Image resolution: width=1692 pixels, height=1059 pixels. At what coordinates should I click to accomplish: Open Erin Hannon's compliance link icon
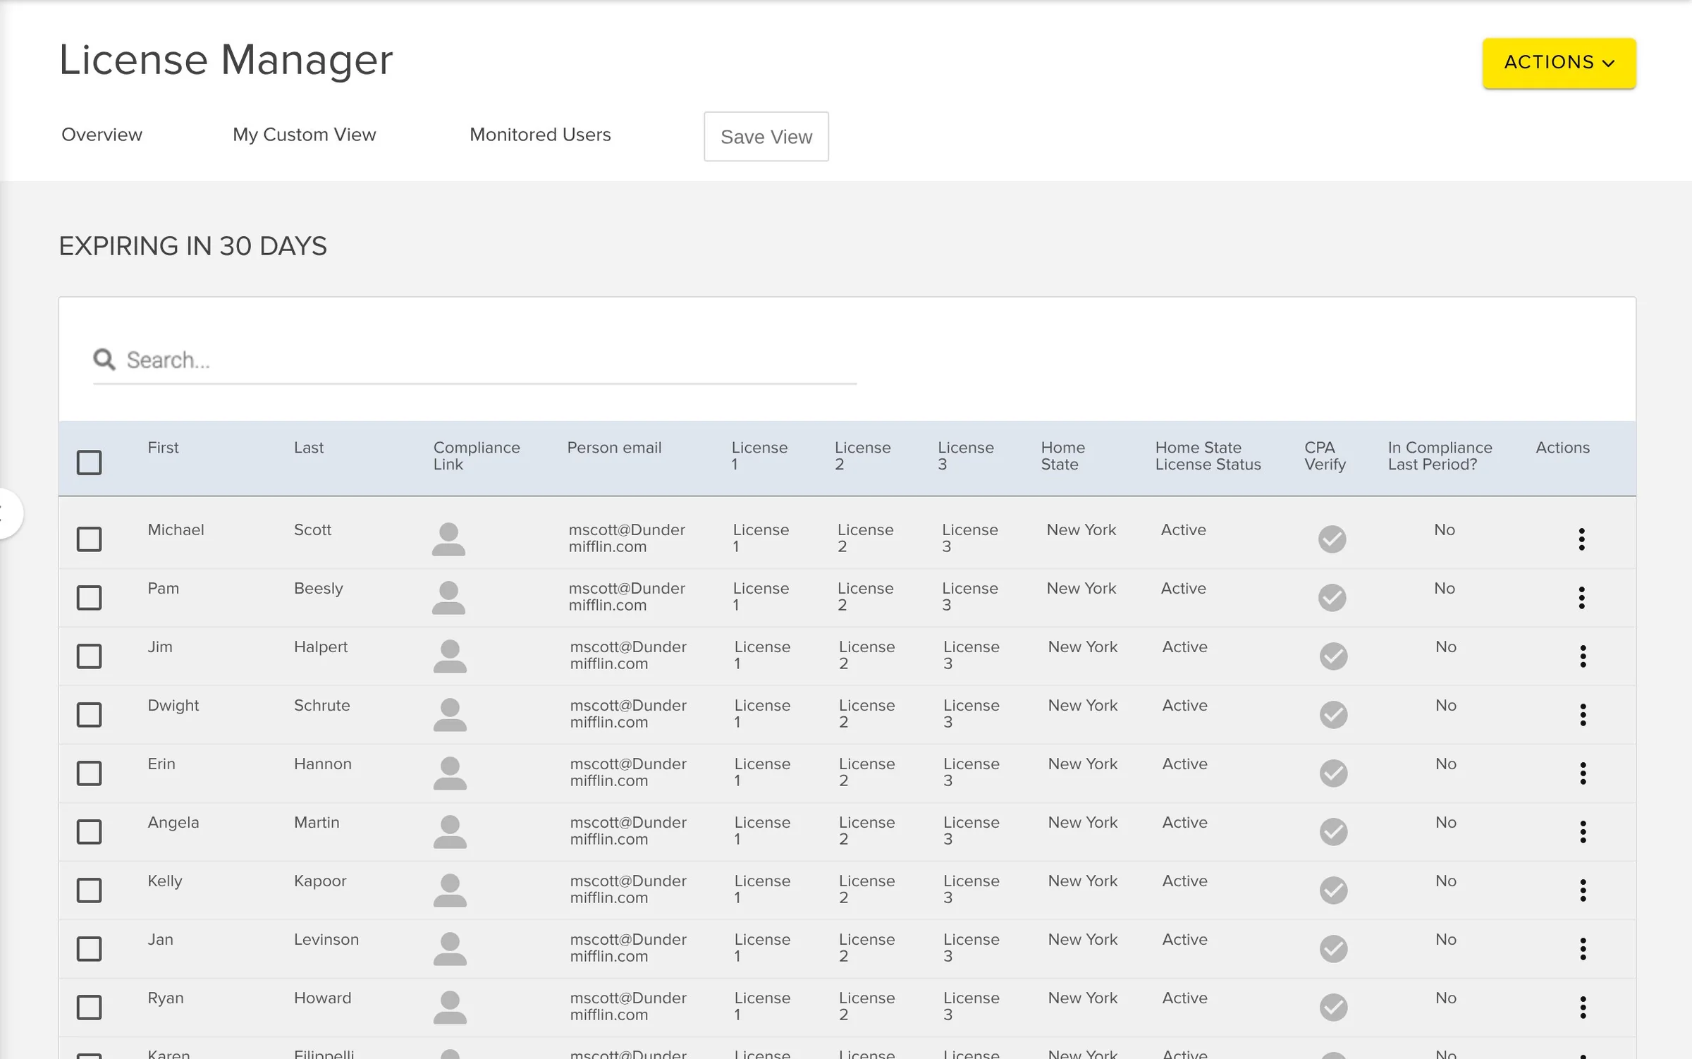pyautogui.click(x=450, y=773)
